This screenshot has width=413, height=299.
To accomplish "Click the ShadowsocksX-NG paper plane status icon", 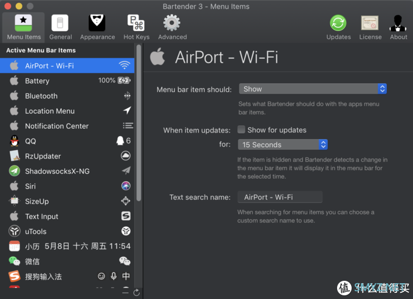I will pyautogui.click(x=126, y=170).
